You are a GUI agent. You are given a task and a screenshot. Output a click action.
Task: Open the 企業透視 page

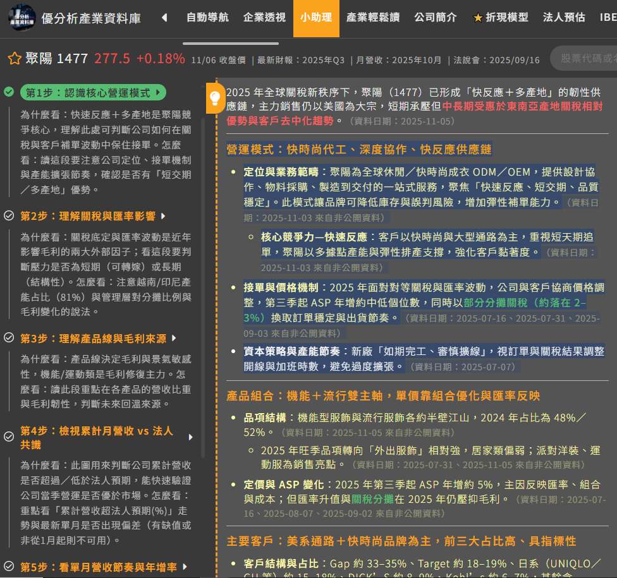(x=264, y=18)
